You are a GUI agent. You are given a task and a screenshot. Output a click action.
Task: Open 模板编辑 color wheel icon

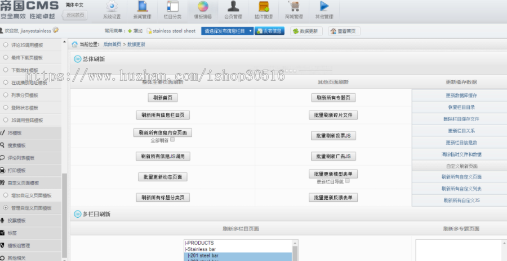[x=203, y=6]
